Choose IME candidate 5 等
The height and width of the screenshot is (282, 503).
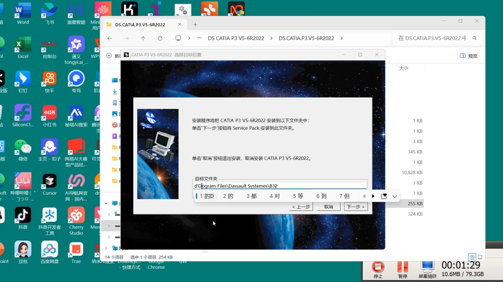click(298, 196)
